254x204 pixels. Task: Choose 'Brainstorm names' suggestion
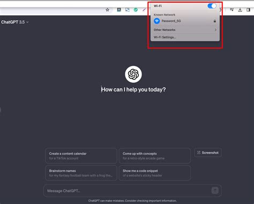[x=81, y=173]
